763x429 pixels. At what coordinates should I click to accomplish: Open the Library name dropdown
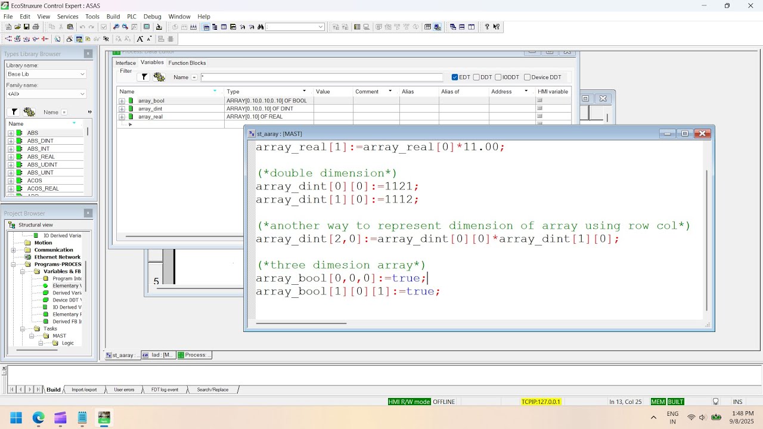[x=82, y=74]
